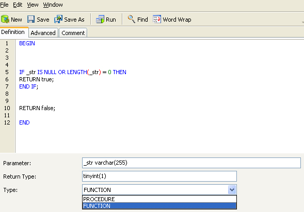
Task: Click the Save As text label
Action: click(x=74, y=20)
